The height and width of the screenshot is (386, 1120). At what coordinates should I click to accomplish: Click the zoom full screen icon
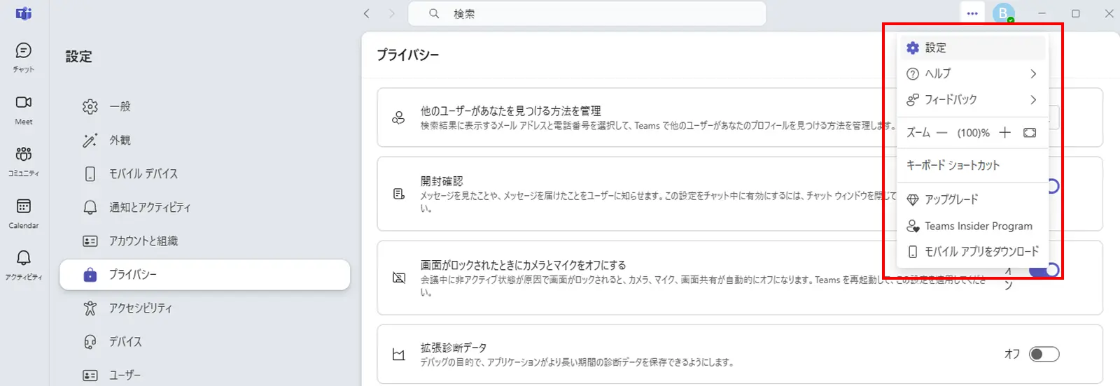(x=1030, y=133)
